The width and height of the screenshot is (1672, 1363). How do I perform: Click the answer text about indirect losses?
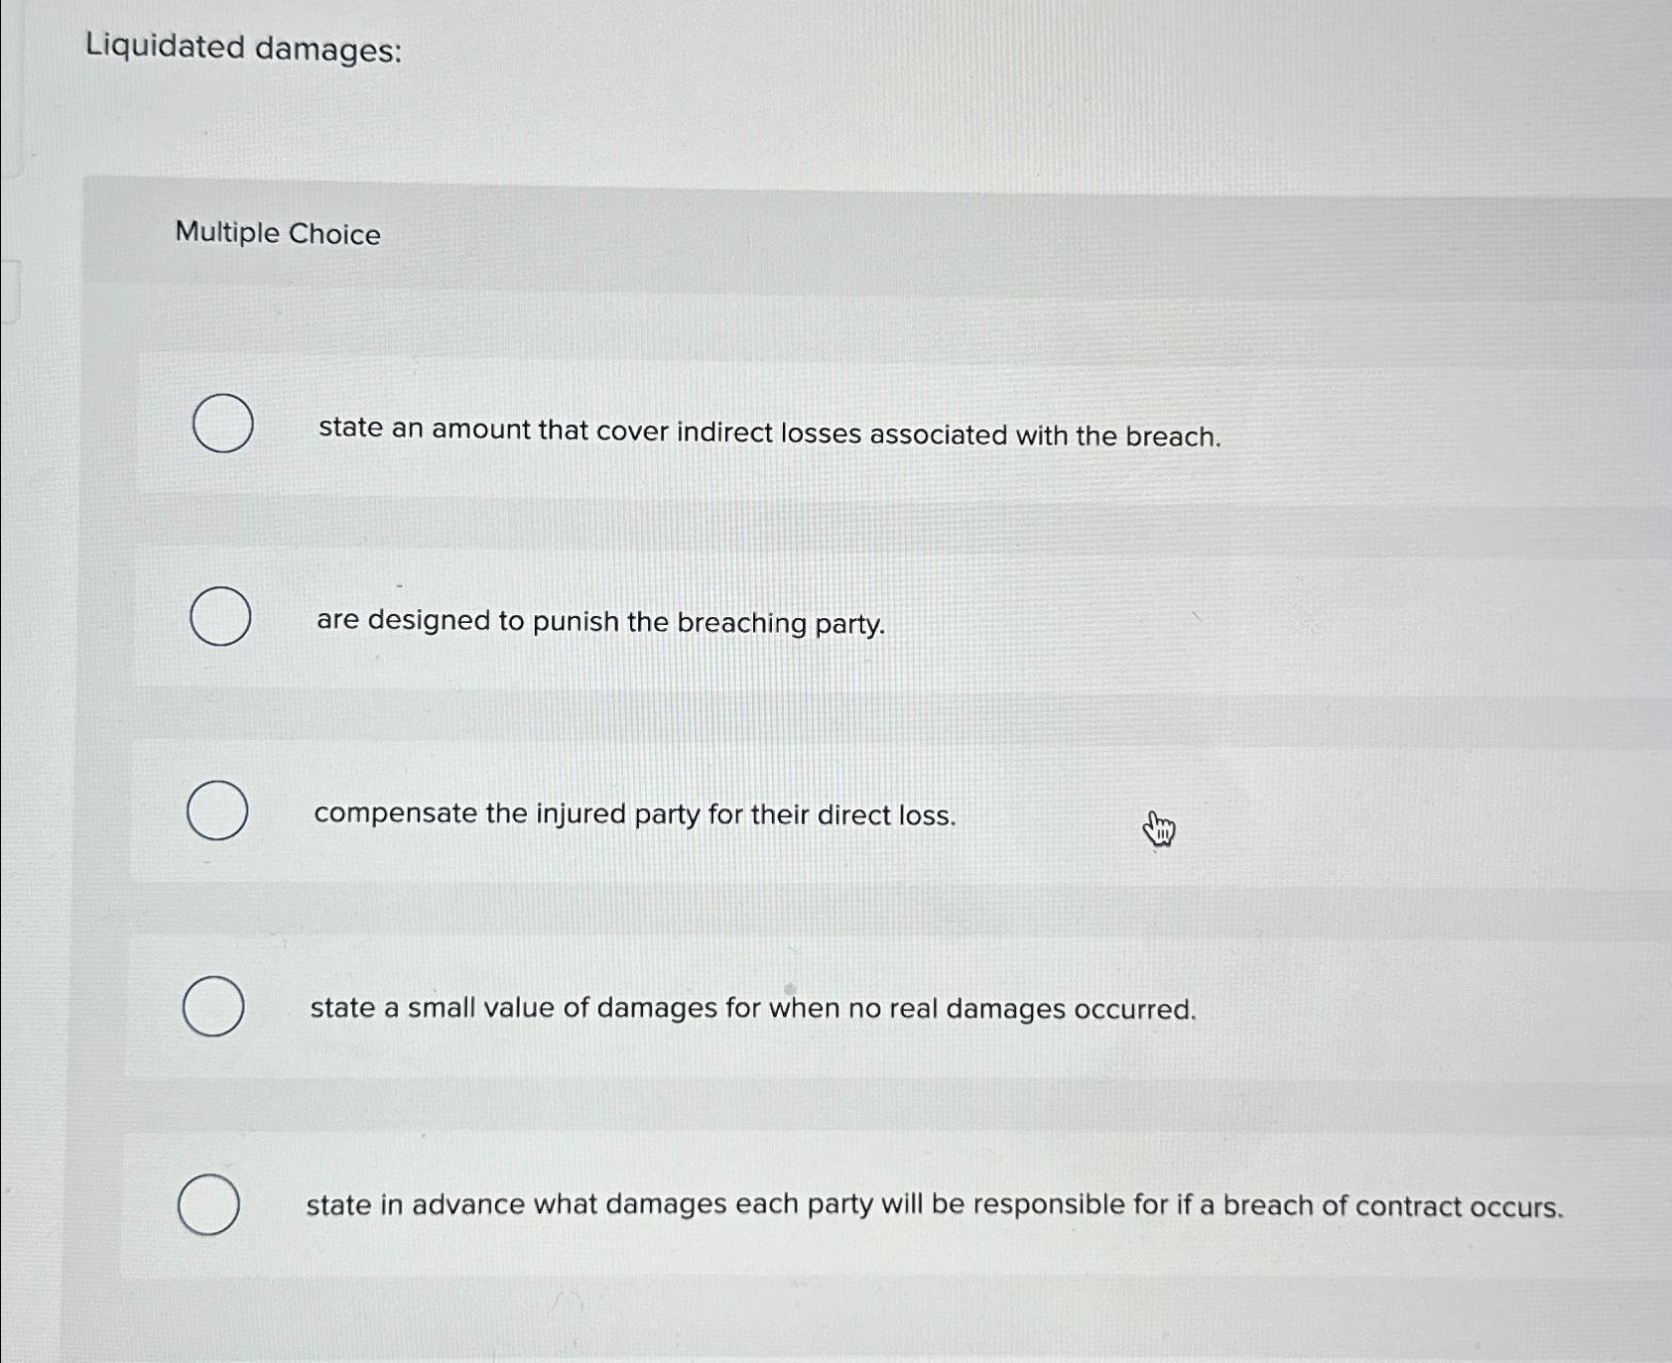pyautogui.click(x=769, y=433)
